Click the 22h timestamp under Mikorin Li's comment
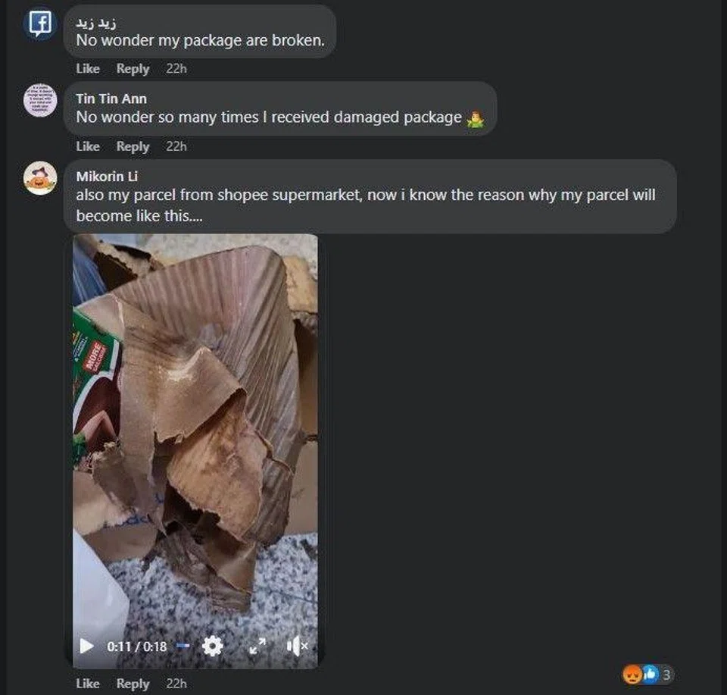The image size is (727, 695). [176, 684]
